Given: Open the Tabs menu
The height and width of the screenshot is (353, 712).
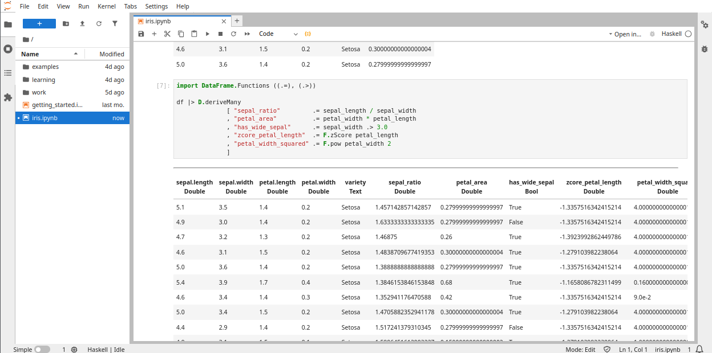Looking at the screenshot, I should tap(131, 6).
